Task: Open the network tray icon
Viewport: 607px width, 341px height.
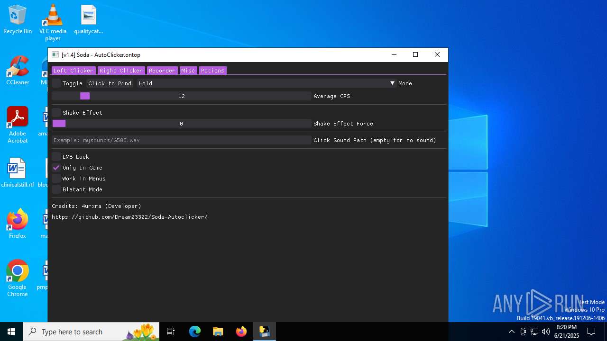Action: pos(534,332)
